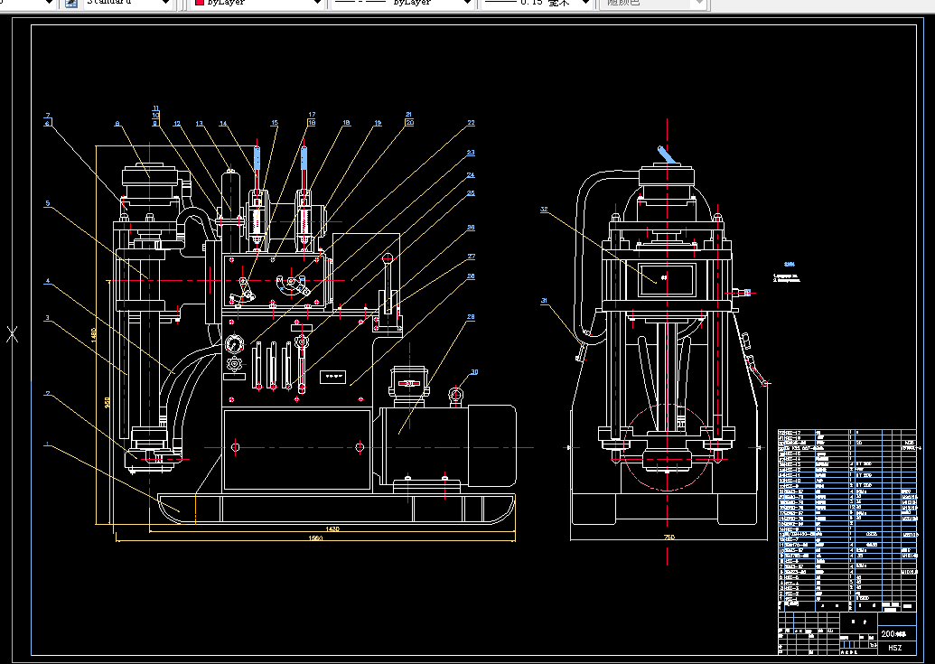Select the 750 width dimension text
The image size is (935, 664).
[669, 538]
